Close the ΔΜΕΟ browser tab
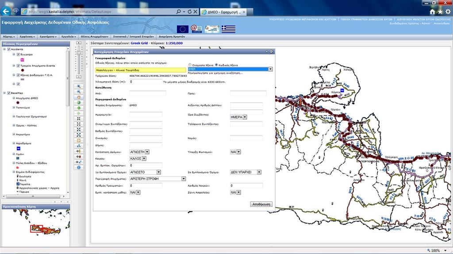The height and width of the screenshot is (254, 453). pyautogui.click(x=244, y=12)
